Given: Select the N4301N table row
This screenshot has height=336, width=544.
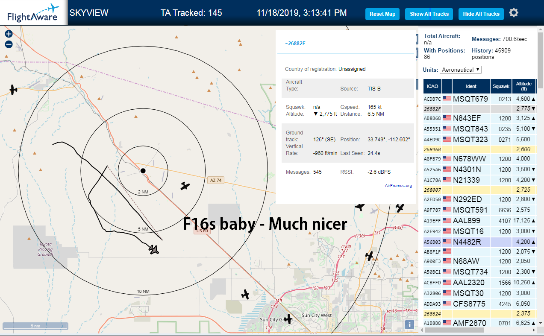Looking at the screenshot, I should 479,169.
